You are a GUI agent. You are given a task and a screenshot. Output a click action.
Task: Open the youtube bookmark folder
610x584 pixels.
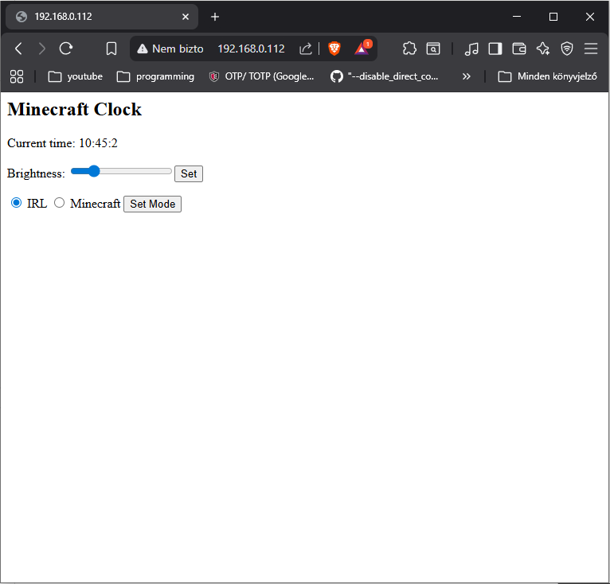coord(76,76)
